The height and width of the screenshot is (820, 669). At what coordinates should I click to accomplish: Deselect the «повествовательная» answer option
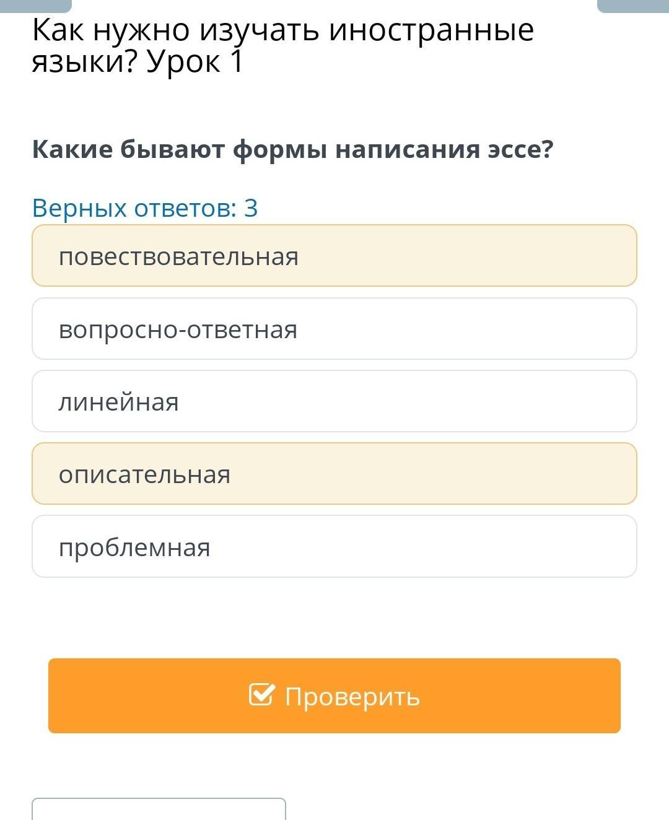pos(334,256)
